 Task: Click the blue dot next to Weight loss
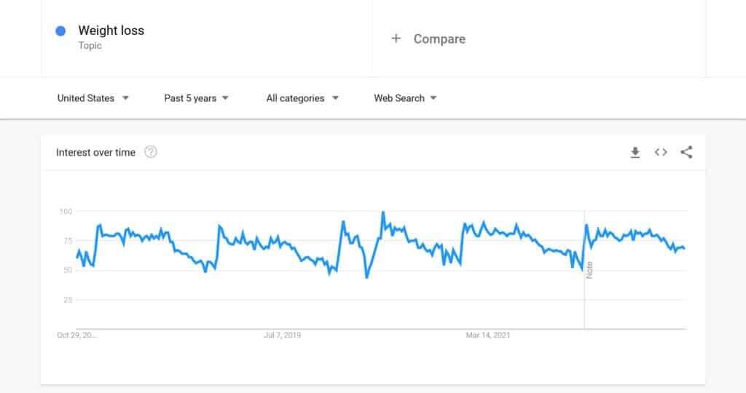[x=61, y=31]
